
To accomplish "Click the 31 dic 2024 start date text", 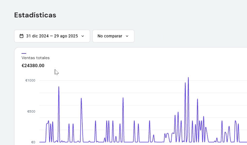I will 37,36.
